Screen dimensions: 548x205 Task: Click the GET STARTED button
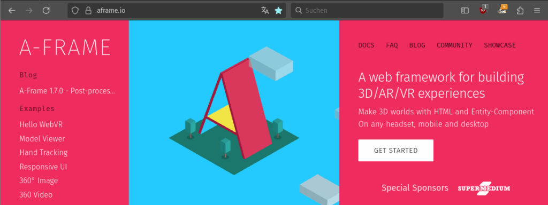[395, 150]
